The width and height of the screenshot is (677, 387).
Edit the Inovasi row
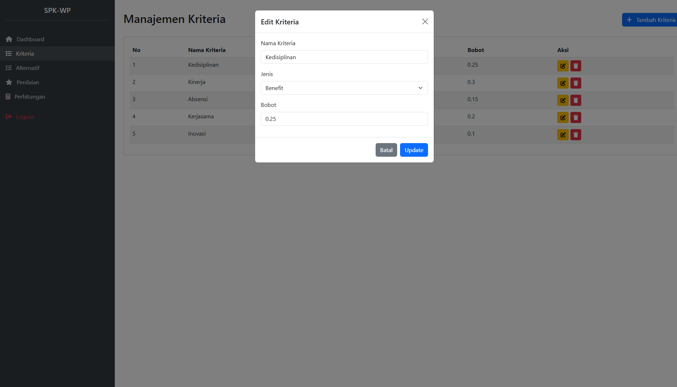563,135
